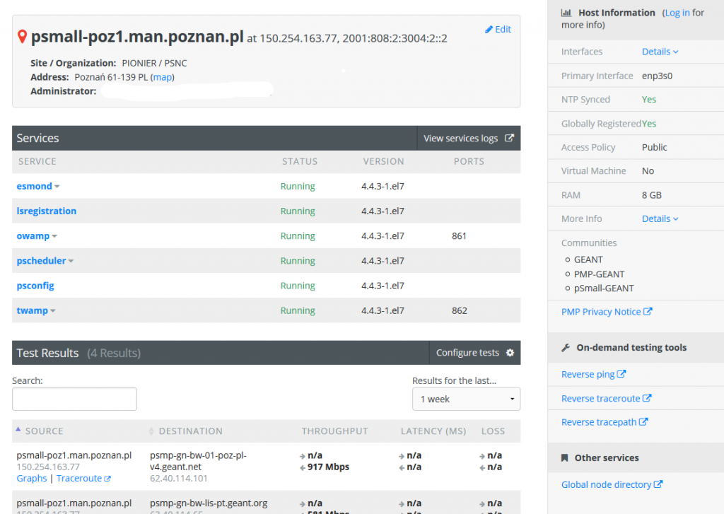Open the Edit host information link
Image resolution: width=724 pixels, height=514 pixels.
click(x=498, y=30)
